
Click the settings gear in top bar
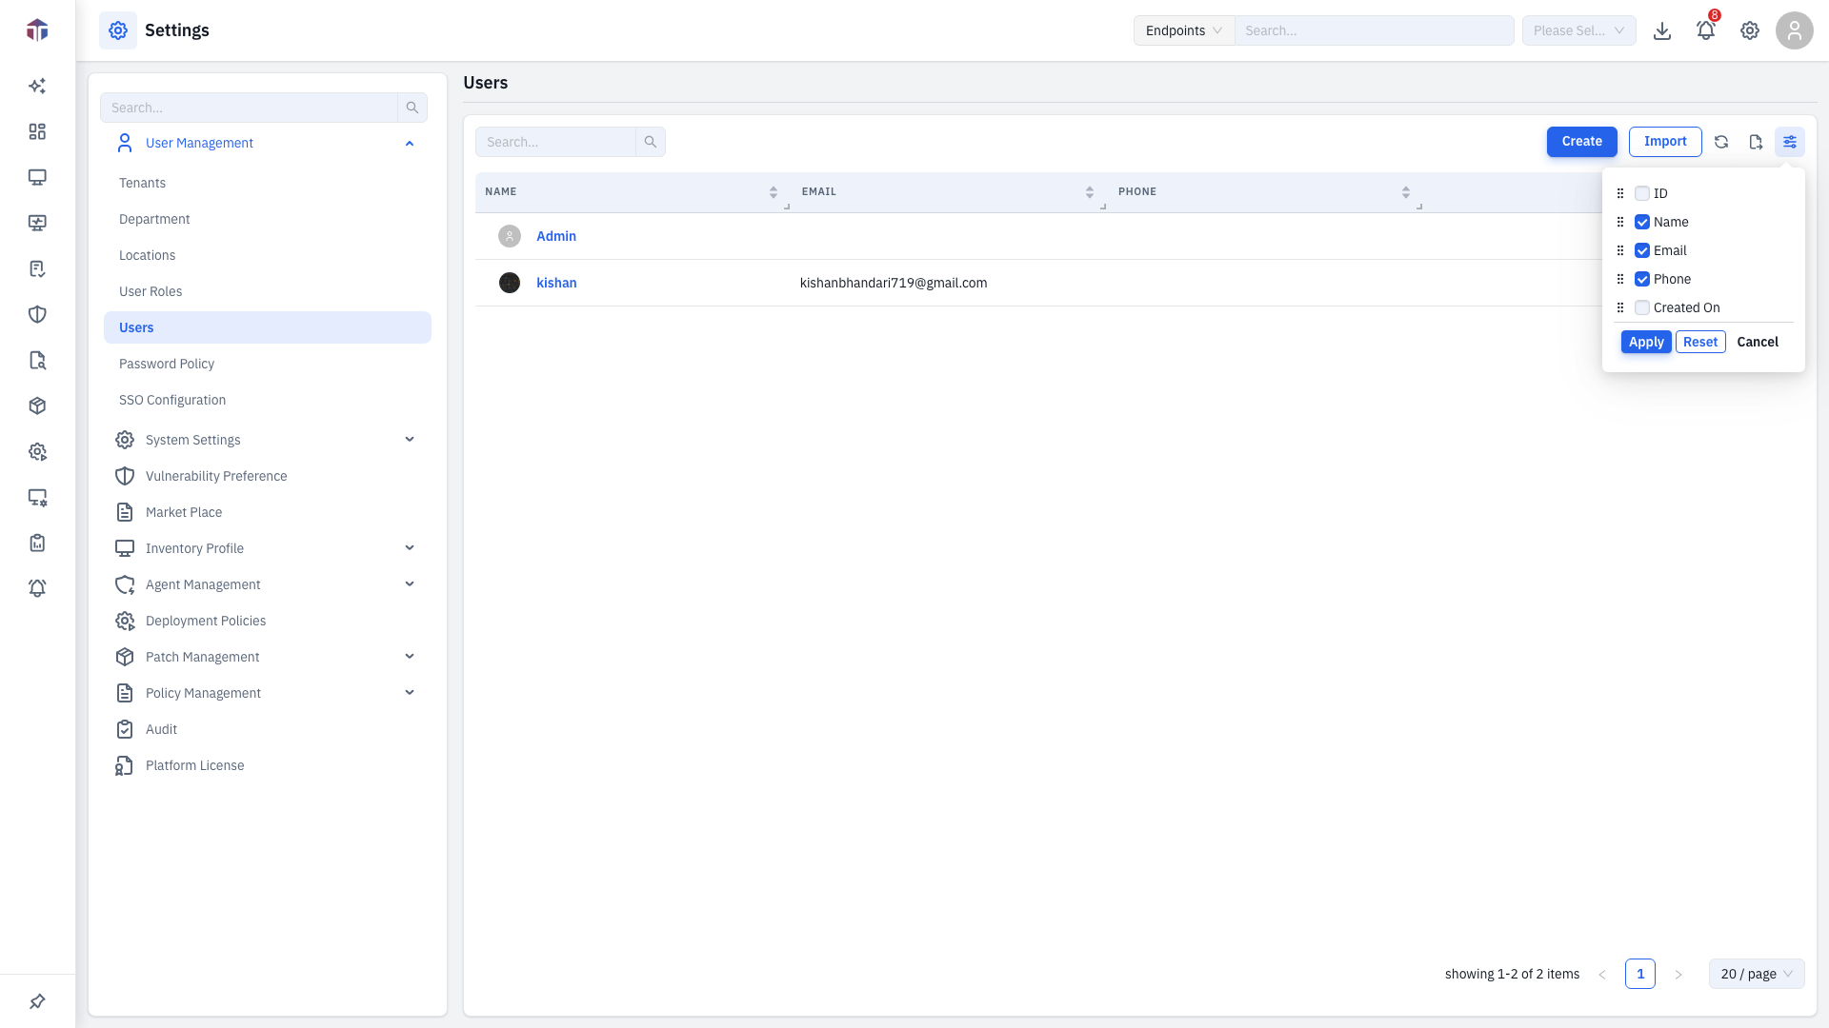pos(1750,30)
